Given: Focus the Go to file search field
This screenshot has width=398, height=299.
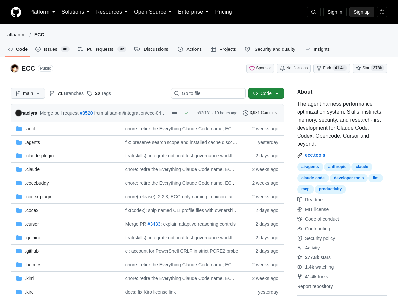Looking at the screenshot, I should tap(208, 93).
